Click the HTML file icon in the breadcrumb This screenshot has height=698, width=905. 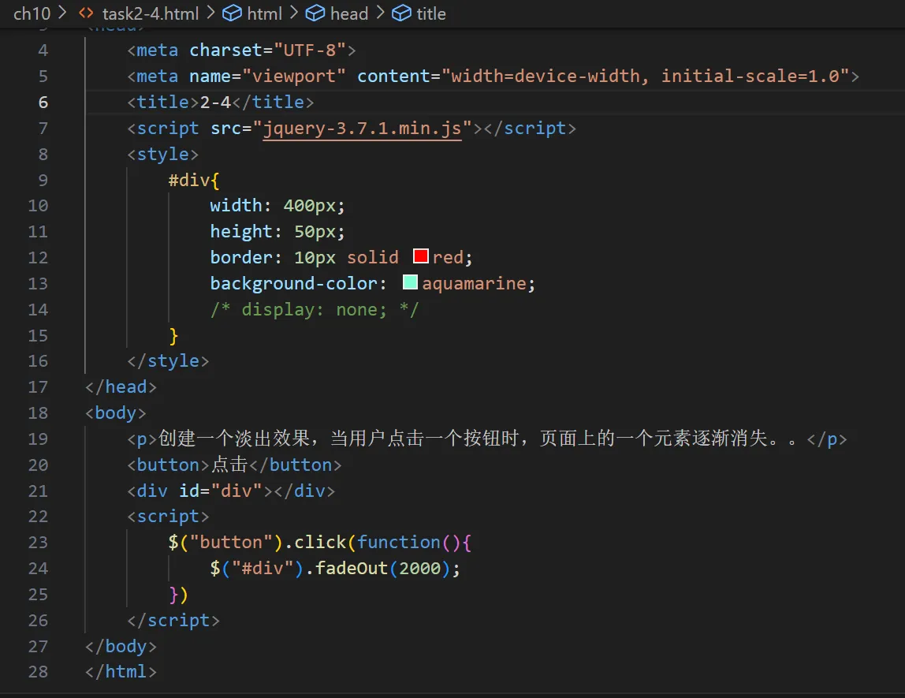[86, 13]
